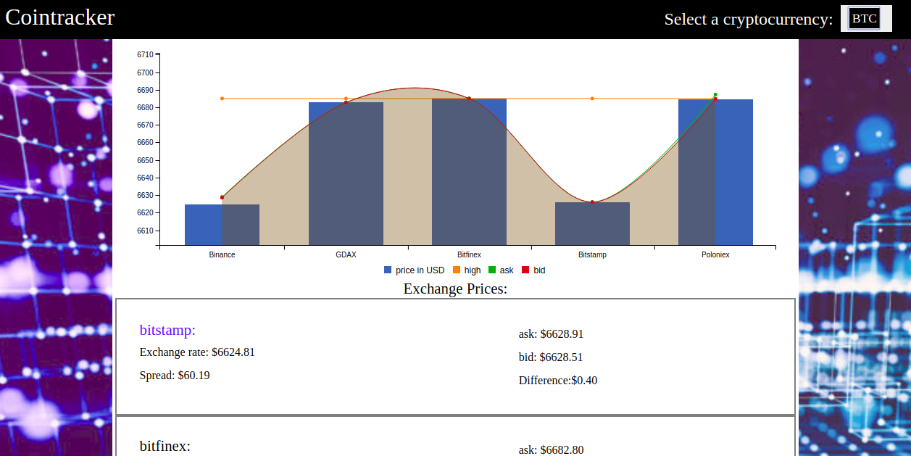Click the orange high marker above Bitstamp
This screenshot has height=456, width=911.
(592, 97)
